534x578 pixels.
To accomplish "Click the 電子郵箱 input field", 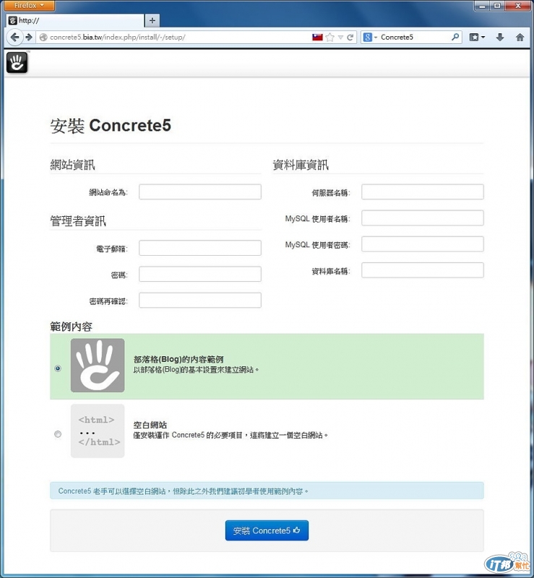I will click(x=200, y=248).
